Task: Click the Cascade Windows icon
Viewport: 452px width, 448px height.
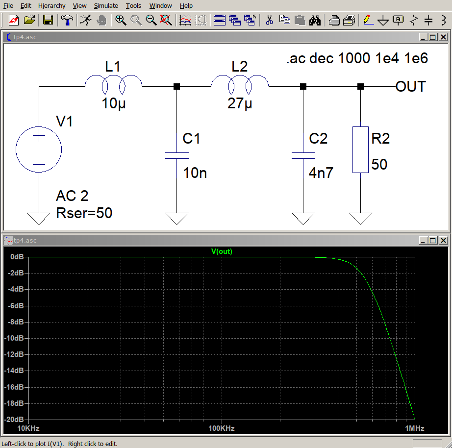Action: tap(235, 20)
